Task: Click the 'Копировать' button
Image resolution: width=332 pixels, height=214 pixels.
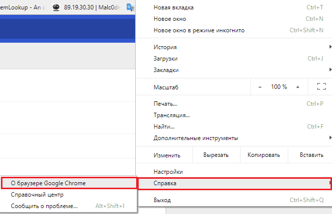Action: (x=264, y=155)
